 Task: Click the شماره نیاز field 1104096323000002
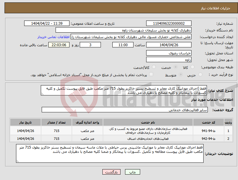coord(169,24)
